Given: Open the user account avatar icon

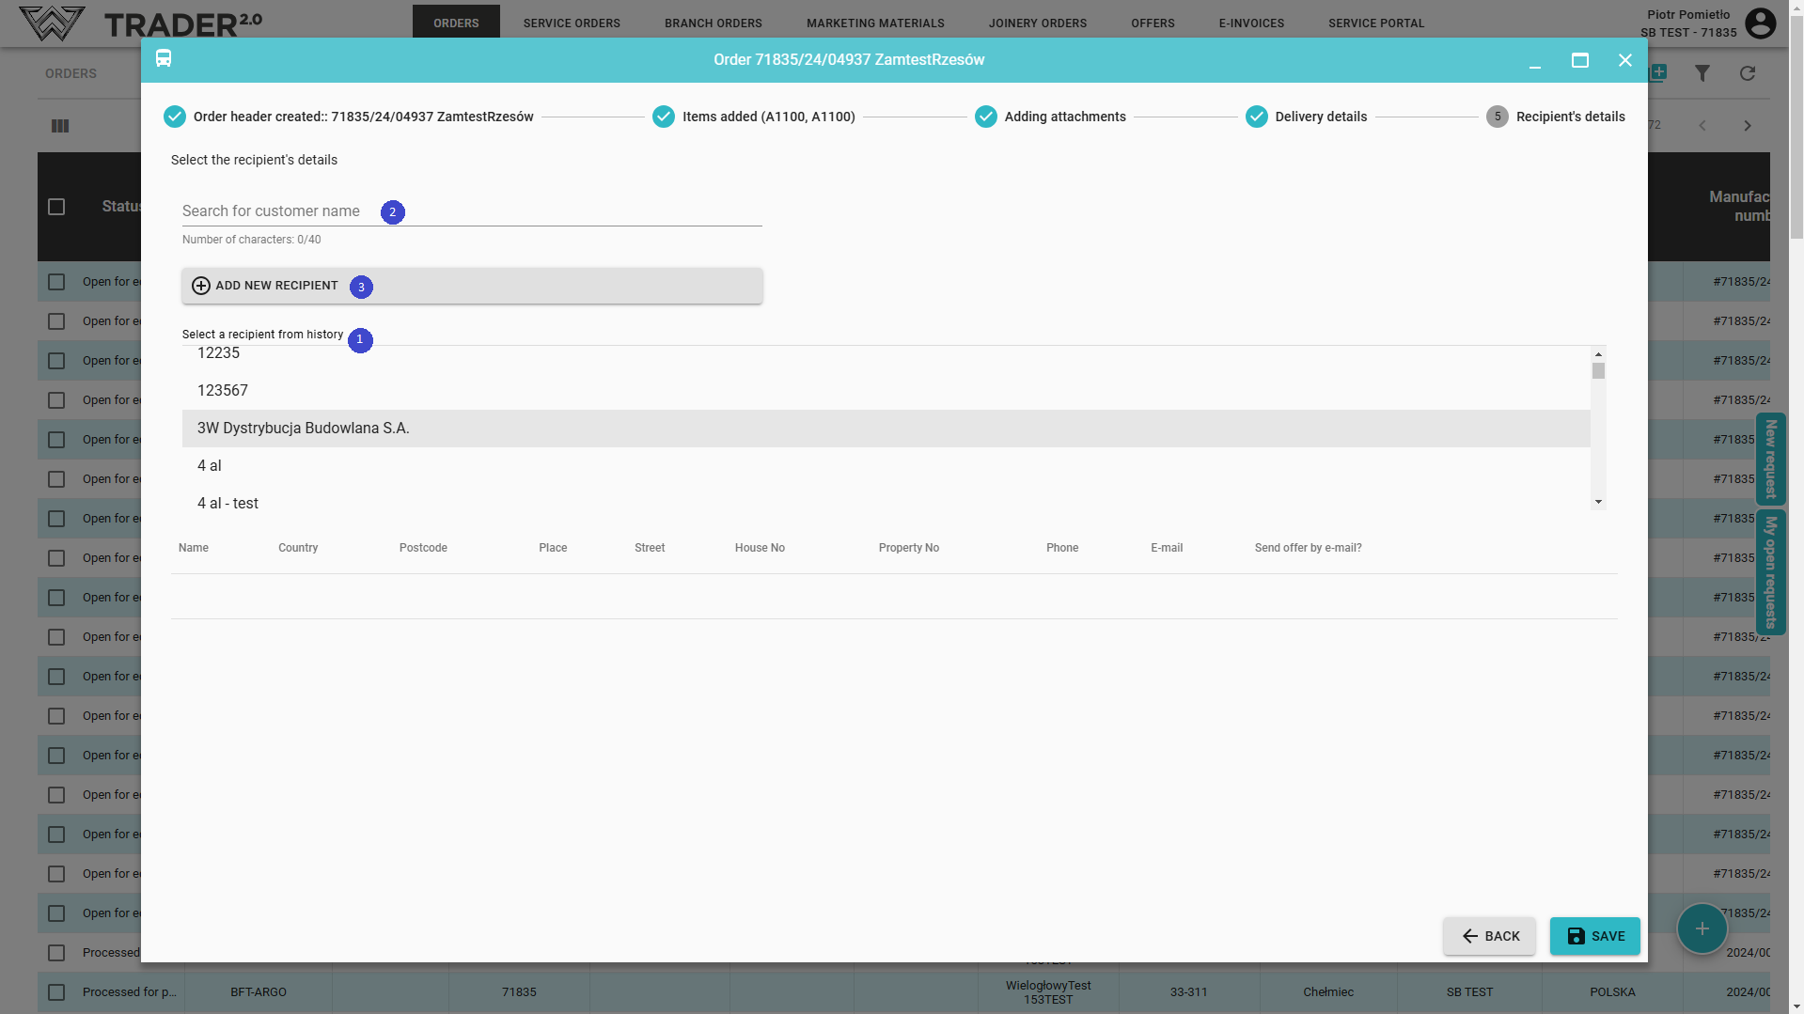Looking at the screenshot, I should tap(1760, 23).
